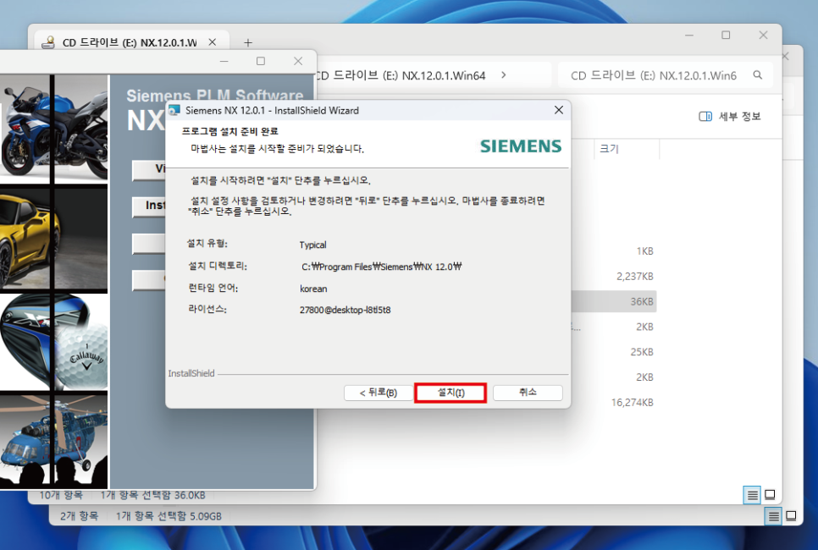The width and height of the screenshot is (818, 550).
Task: Maximize the NX launcher window
Action: point(261,62)
